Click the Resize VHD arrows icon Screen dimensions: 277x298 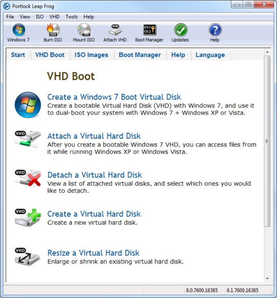pyautogui.click(x=27, y=257)
